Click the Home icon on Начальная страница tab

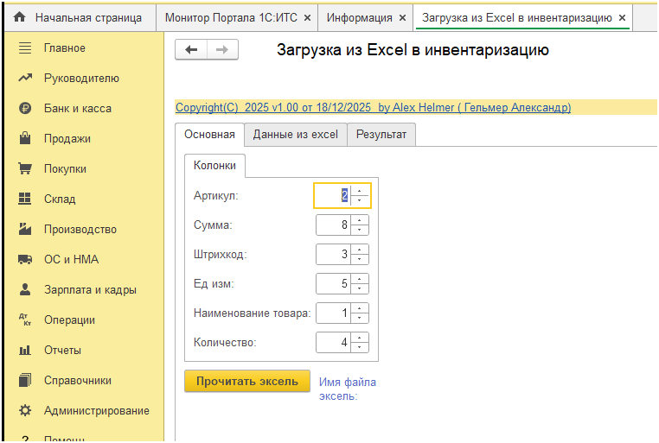(x=19, y=17)
